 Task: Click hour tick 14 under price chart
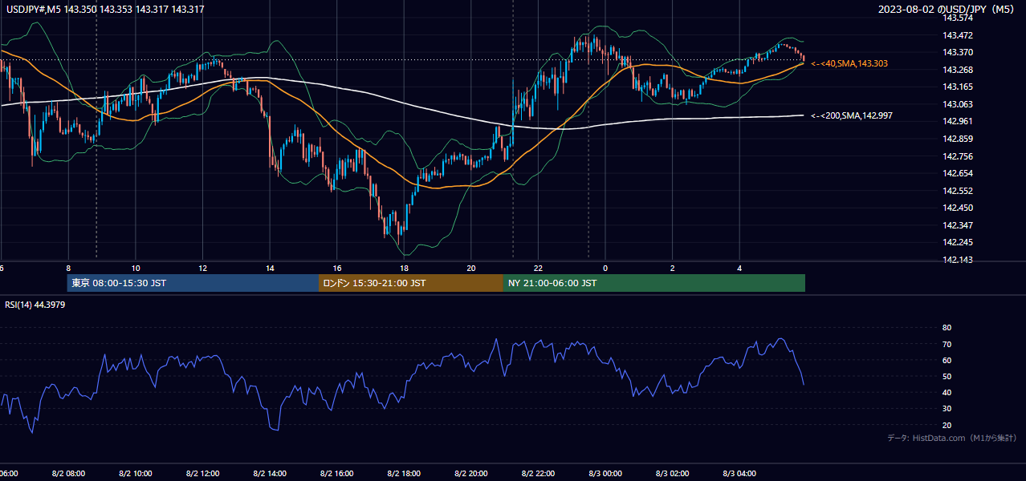(270, 268)
